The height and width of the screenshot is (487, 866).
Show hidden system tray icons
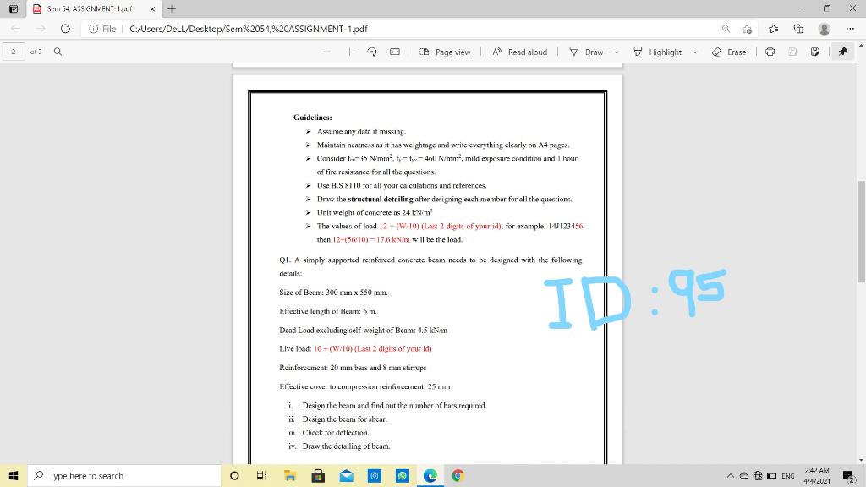[730, 475]
